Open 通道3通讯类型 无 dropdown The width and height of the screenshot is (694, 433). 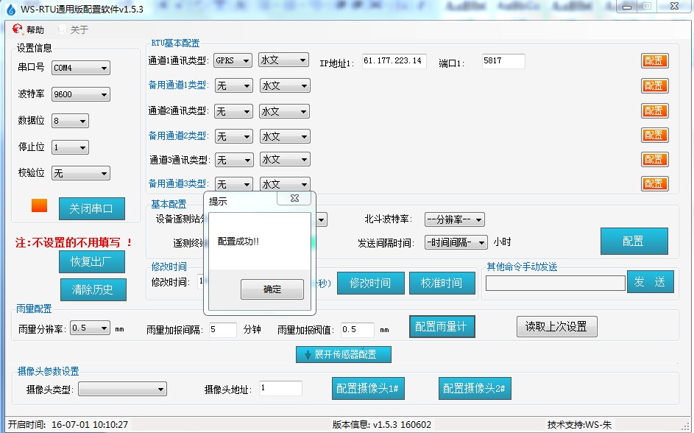tap(234, 160)
